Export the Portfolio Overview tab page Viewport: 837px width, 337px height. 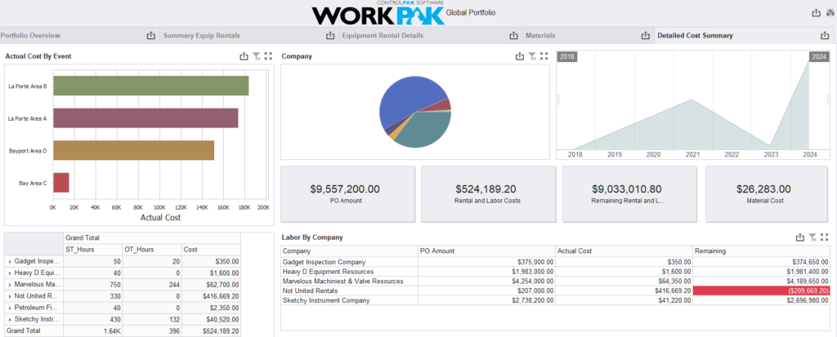click(151, 36)
